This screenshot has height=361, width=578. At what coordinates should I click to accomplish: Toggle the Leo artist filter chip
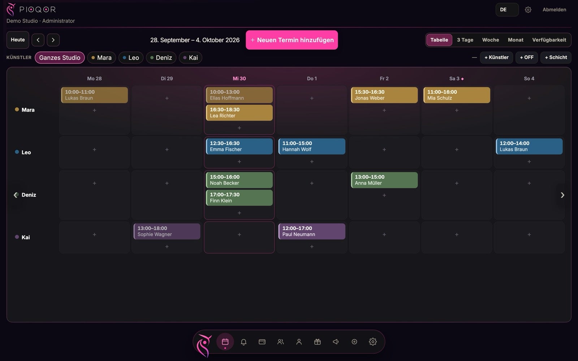[x=131, y=58]
